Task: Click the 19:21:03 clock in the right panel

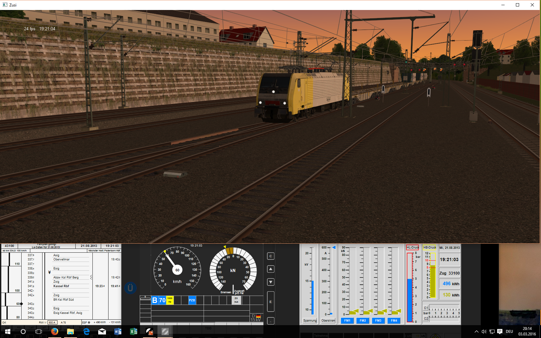Action: (x=450, y=259)
